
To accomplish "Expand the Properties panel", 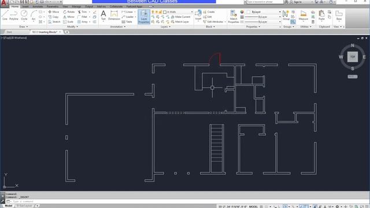I will click(253, 27).
